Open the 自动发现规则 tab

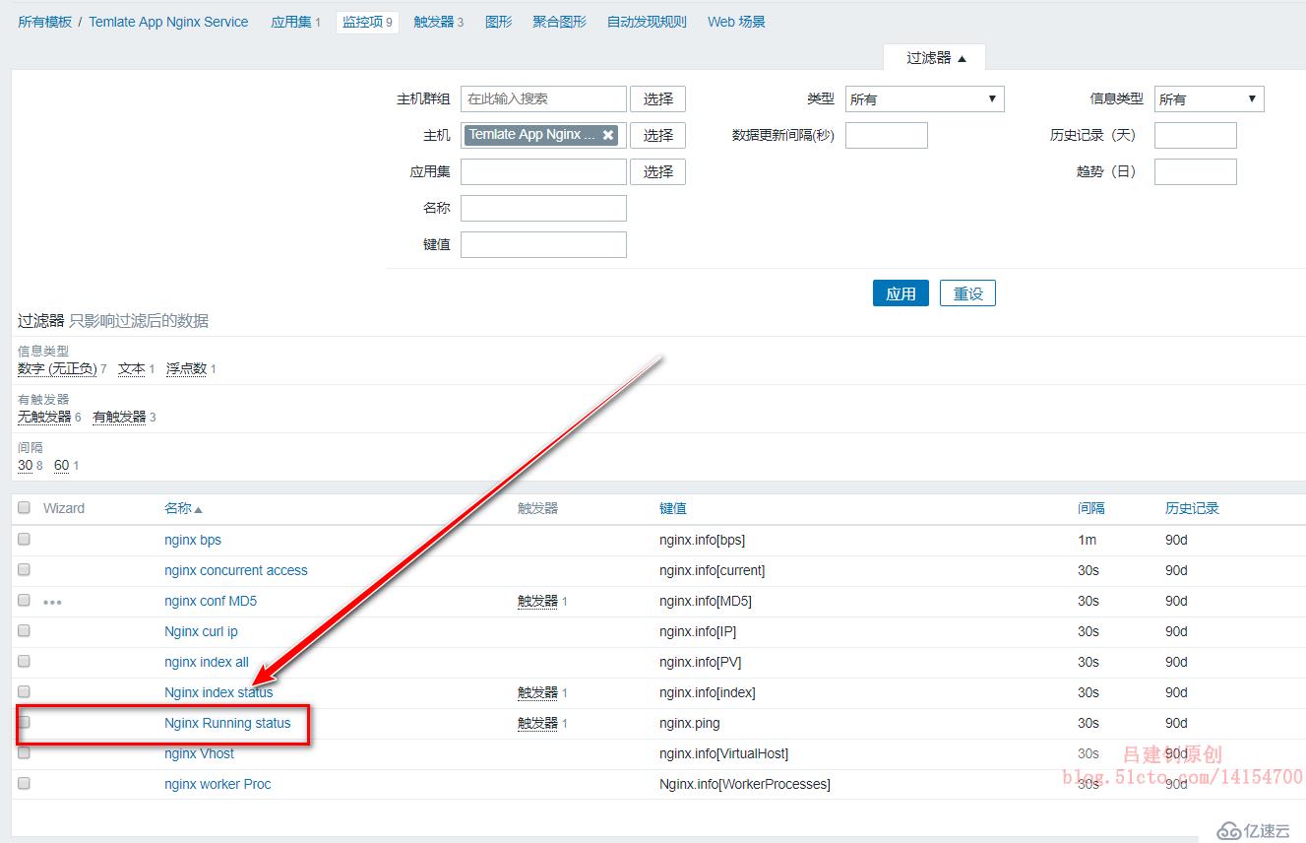click(x=647, y=22)
